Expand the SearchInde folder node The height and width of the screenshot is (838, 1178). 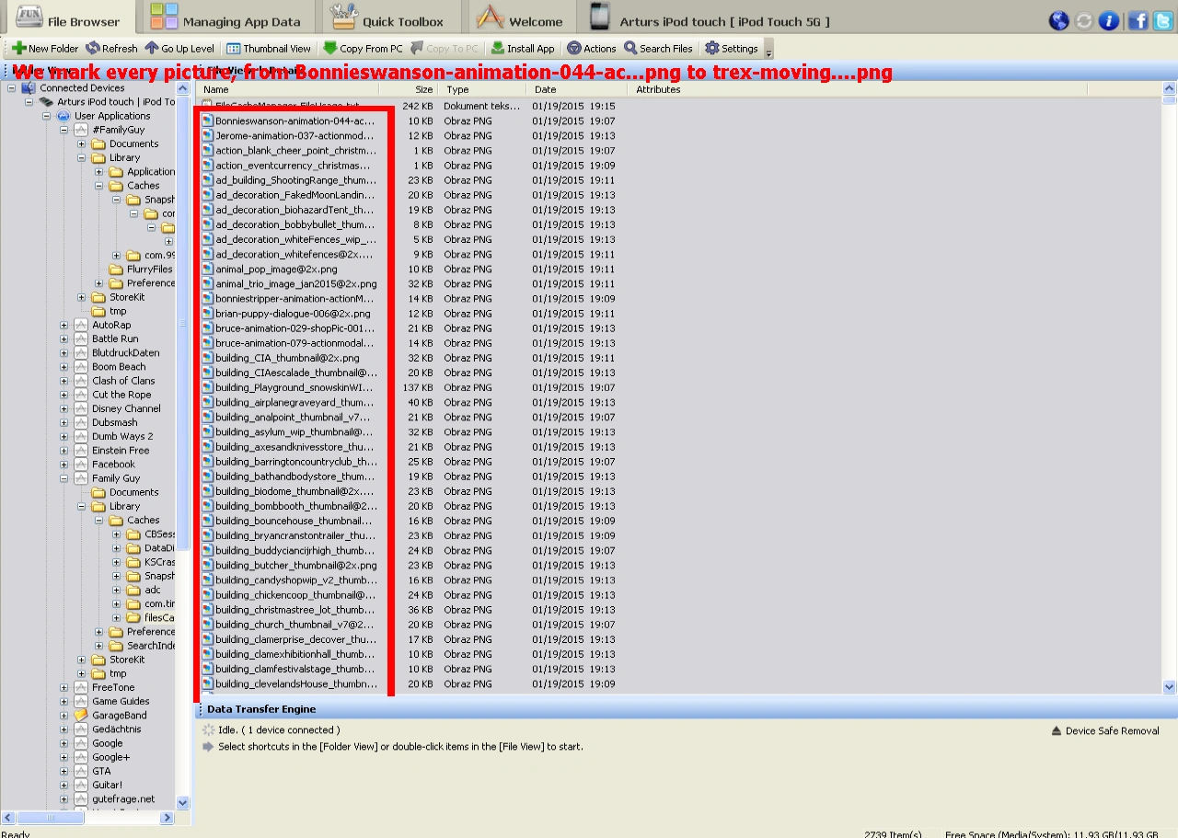(99, 646)
